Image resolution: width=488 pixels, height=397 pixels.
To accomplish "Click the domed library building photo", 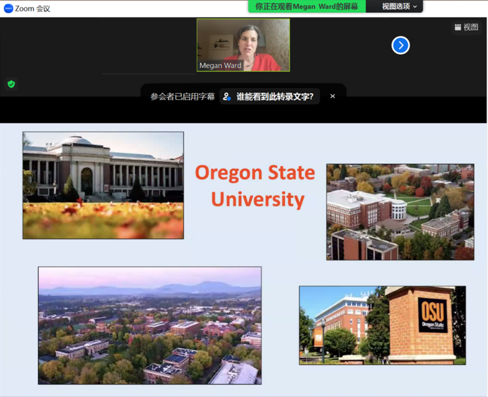I will click(103, 185).
